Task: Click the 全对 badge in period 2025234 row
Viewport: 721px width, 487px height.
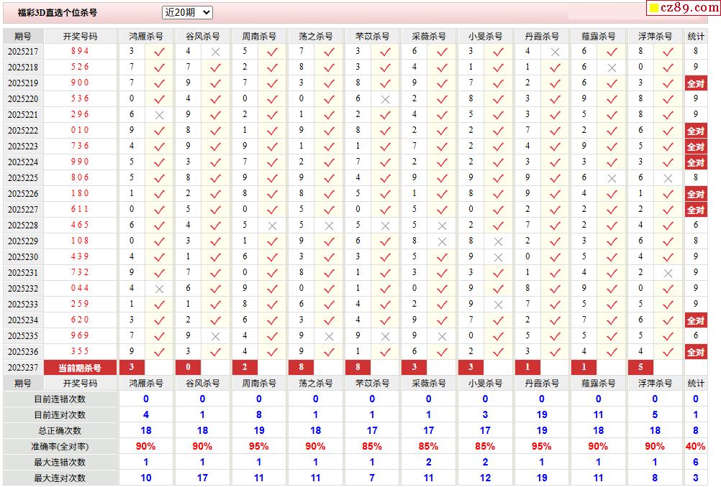Action: tap(696, 320)
